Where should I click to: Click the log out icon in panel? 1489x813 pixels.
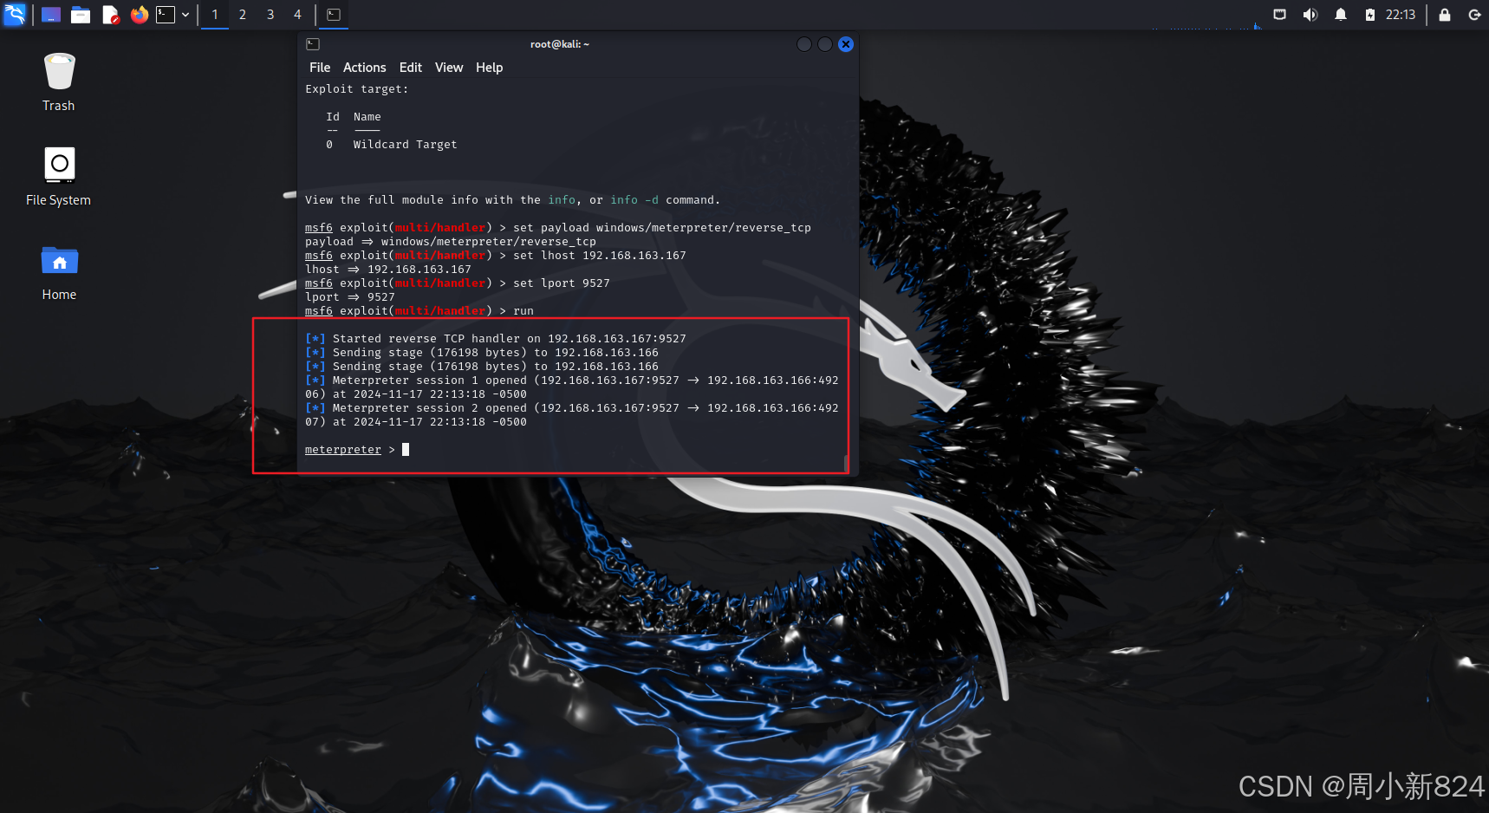click(x=1474, y=15)
